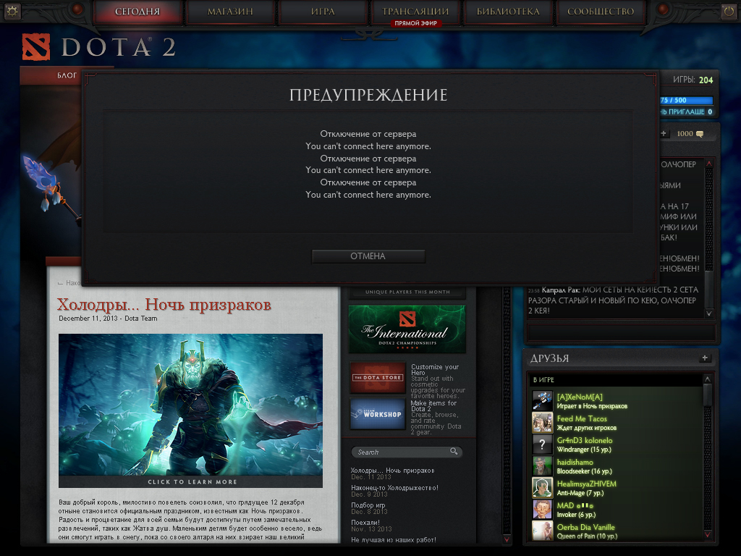Select friend name Oerba Dia Vanille
This screenshot has width=741, height=556.
586,527
